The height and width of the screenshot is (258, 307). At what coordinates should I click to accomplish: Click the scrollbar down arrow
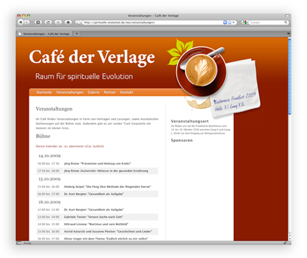coord(289,239)
